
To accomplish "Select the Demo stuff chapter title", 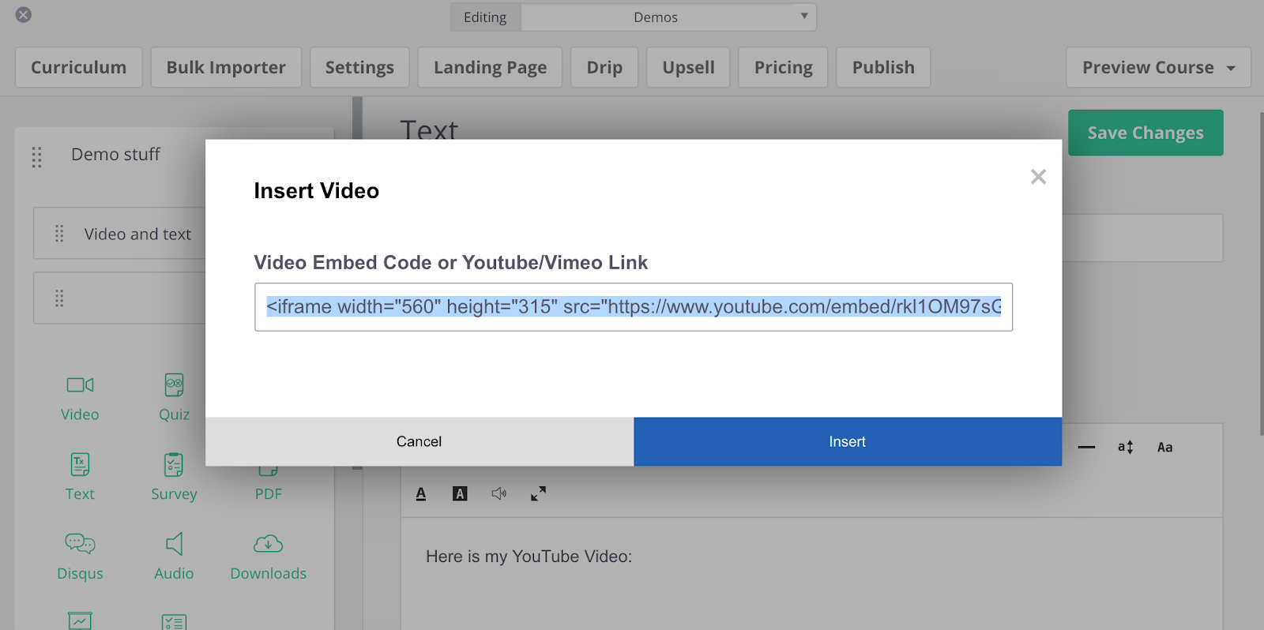I will click(115, 154).
